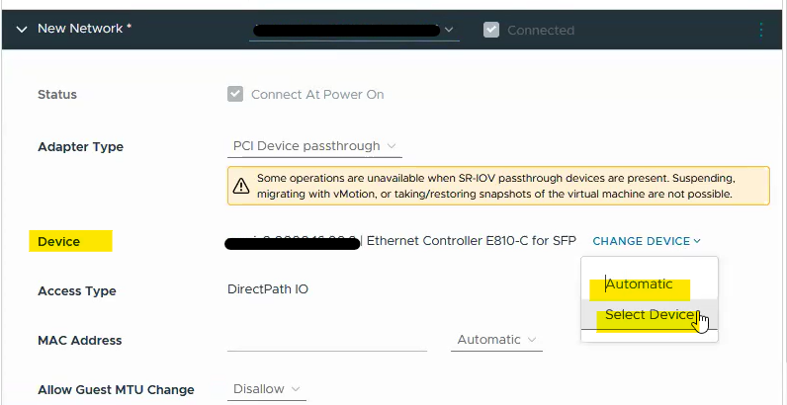Image resolution: width=787 pixels, height=405 pixels.
Task: Open the MAC Address Automatic dropdown
Action: 498,340
